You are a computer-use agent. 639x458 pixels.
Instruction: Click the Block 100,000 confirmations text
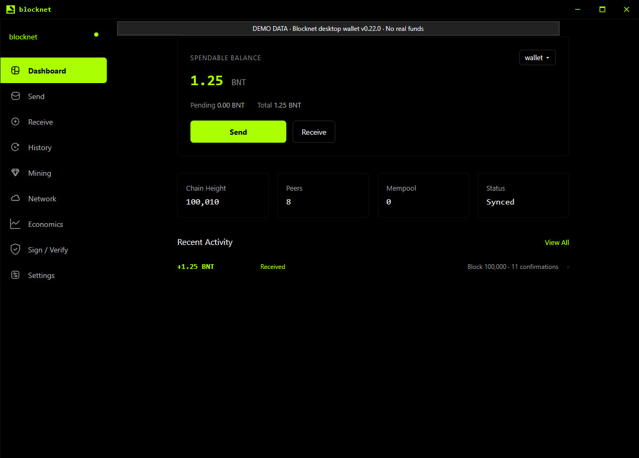coord(513,267)
